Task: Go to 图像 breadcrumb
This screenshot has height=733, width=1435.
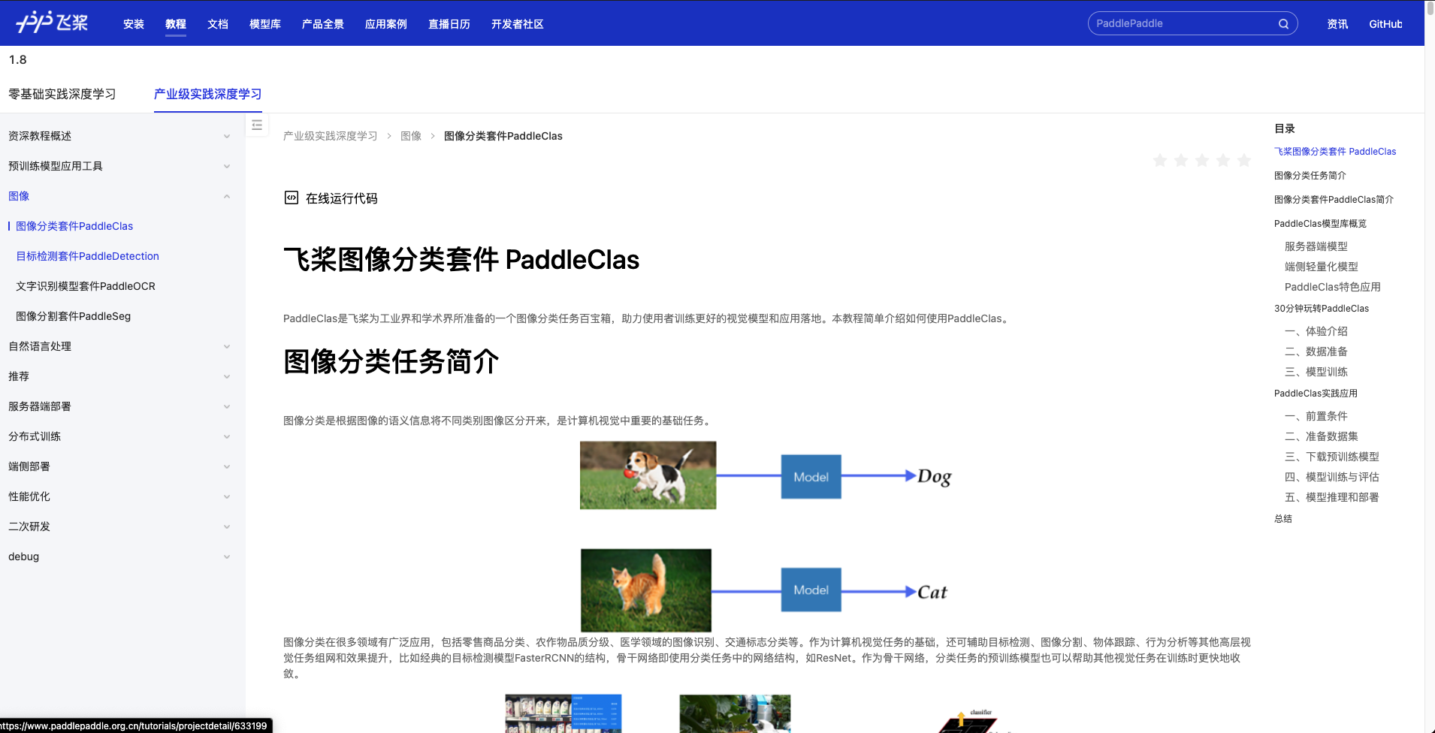Action: (x=411, y=136)
